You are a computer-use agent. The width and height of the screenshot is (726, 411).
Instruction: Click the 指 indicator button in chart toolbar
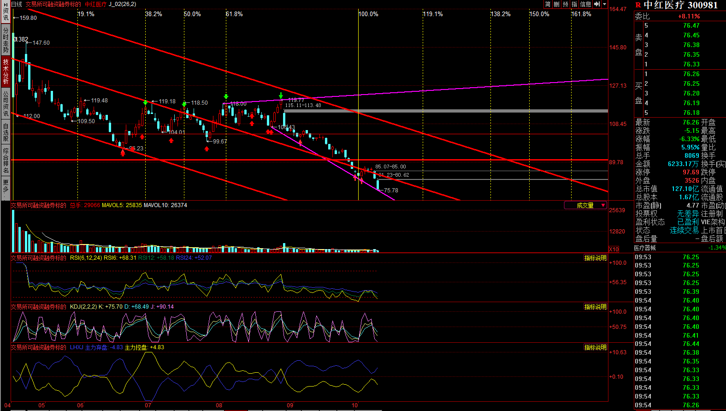point(574,4)
